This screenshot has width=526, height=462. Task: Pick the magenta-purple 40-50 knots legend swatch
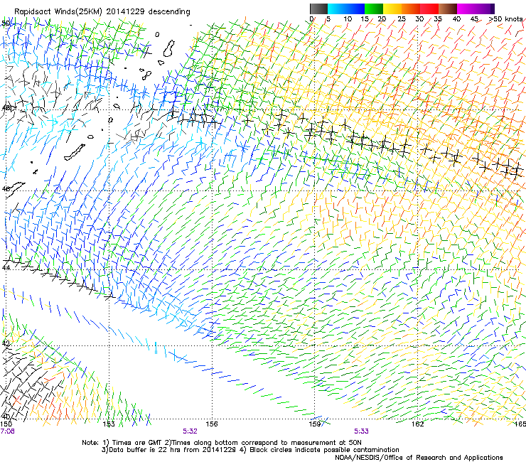point(476,9)
